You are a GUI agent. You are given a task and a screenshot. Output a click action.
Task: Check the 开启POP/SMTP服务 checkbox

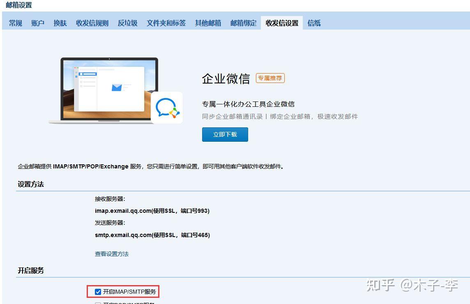pyautogui.click(x=98, y=303)
